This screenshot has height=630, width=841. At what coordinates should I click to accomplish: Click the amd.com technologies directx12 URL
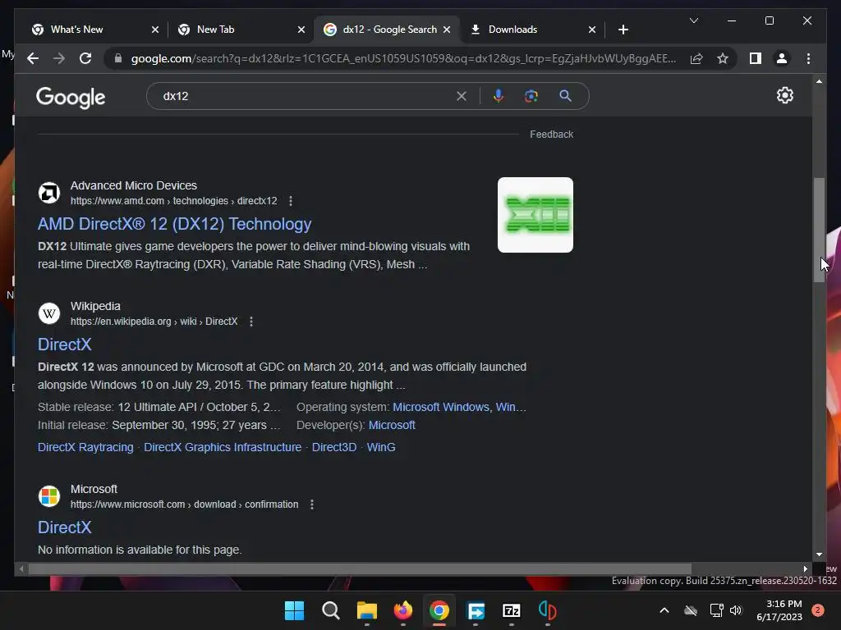tap(174, 201)
